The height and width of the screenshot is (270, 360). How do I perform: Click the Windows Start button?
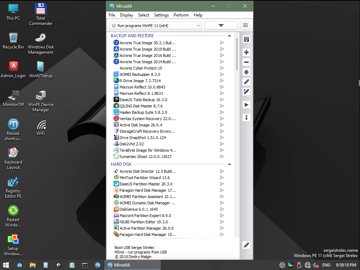(x=6, y=265)
